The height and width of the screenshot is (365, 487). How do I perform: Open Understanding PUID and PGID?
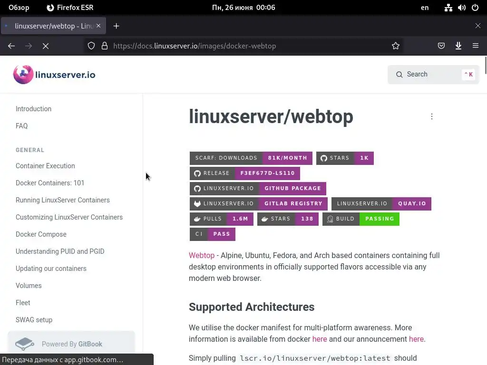pyautogui.click(x=60, y=251)
